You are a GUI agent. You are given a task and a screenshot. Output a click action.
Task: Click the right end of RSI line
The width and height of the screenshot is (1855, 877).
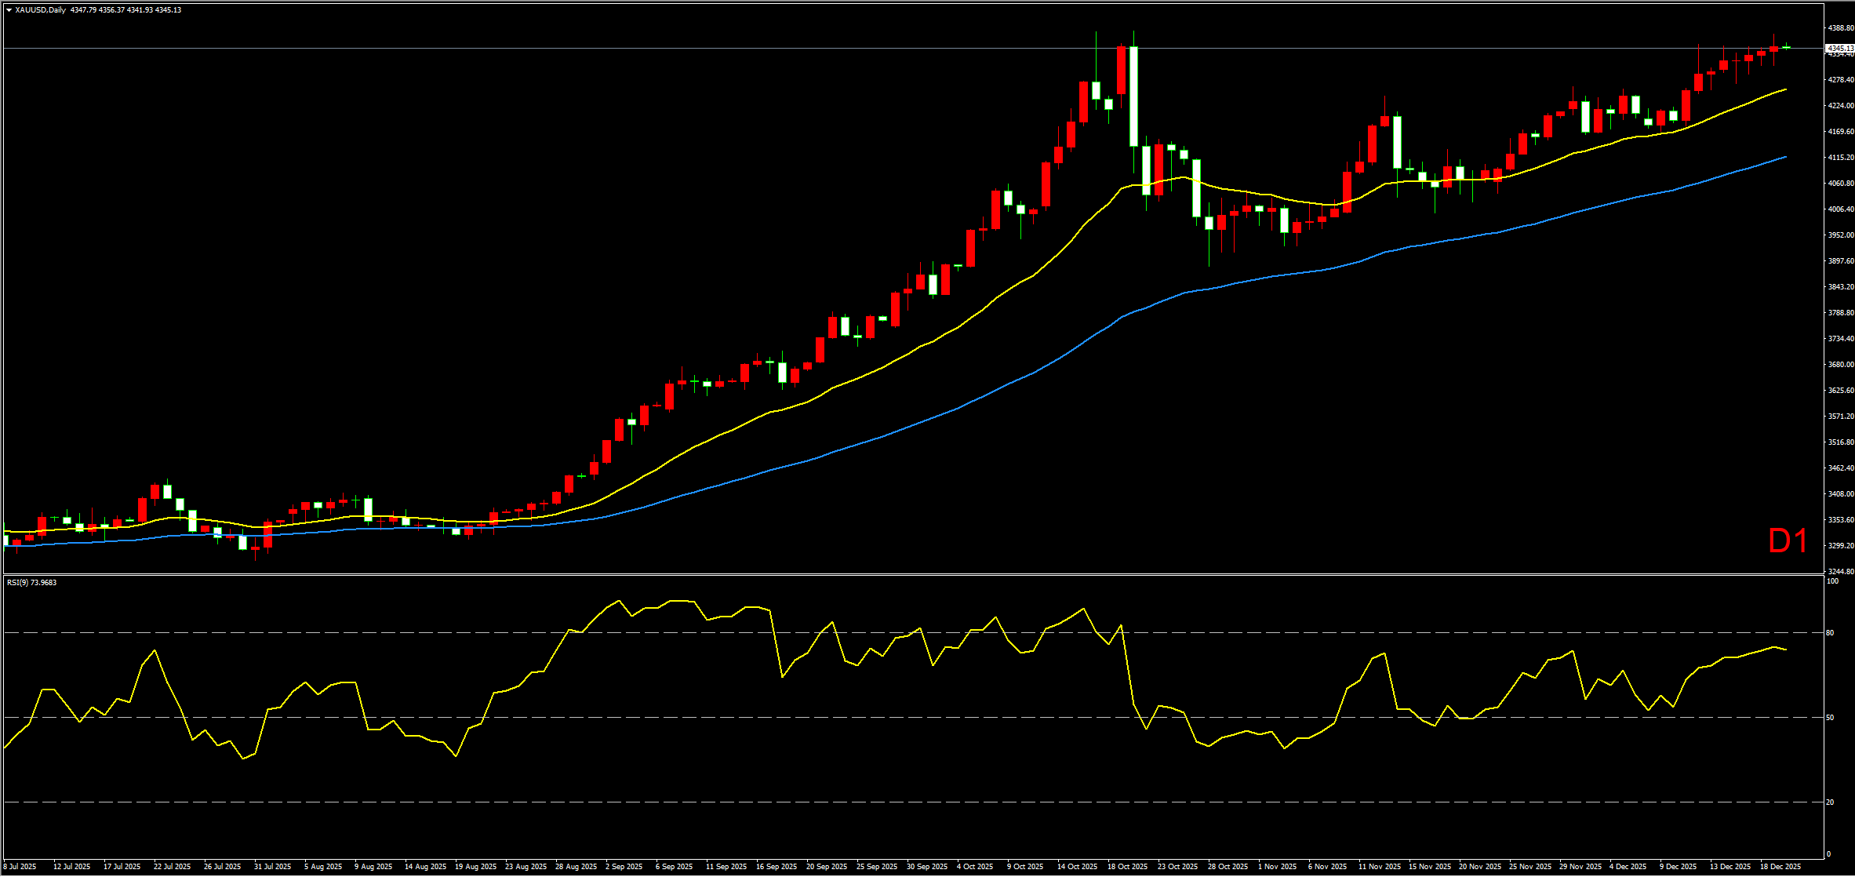click(1786, 650)
